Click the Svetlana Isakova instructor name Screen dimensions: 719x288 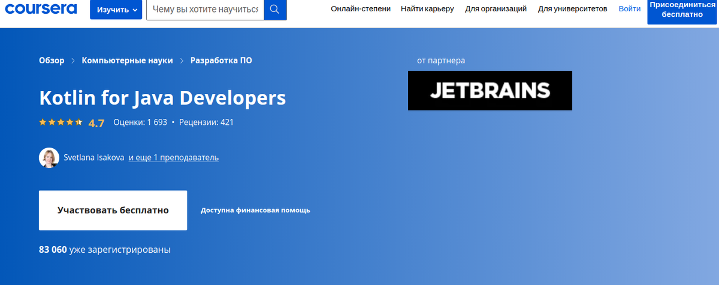94,158
